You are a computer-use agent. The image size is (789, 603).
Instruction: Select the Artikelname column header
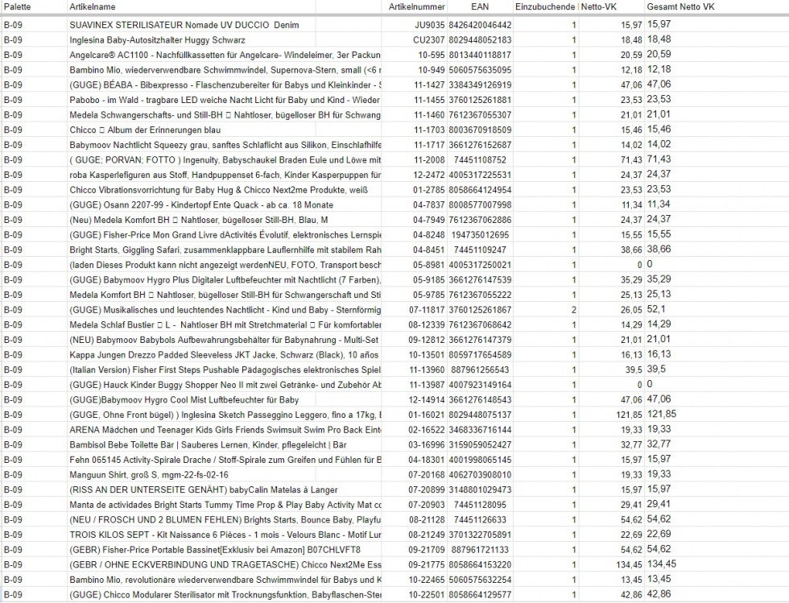pyautogui.click(x=93, y=6)
